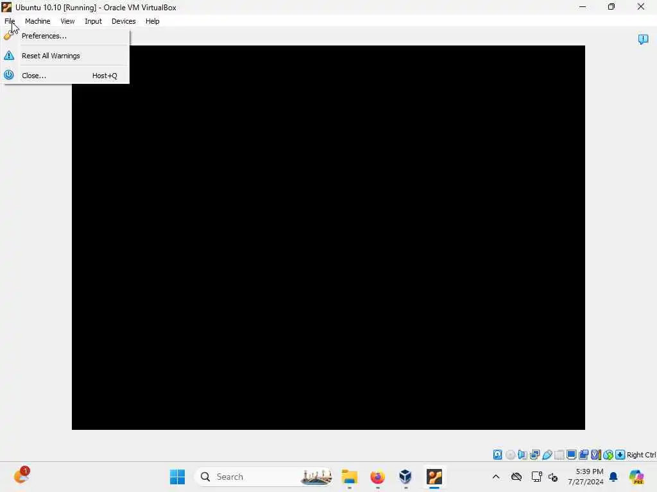Screen dimensions: 657x492
Task: Select Close... in the File menu
Action: point(65,76)
